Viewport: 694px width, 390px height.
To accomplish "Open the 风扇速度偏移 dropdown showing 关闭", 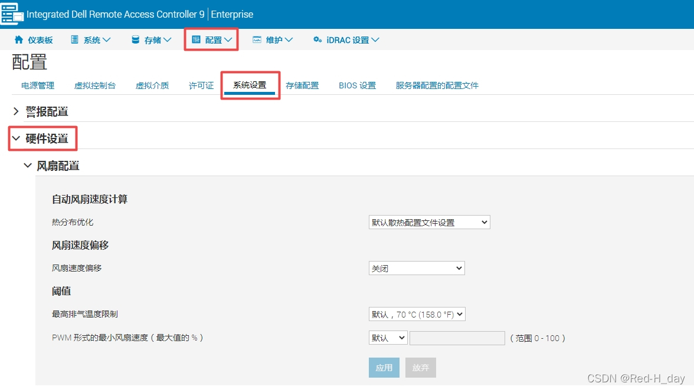I will pyautogui.click(x=417, y=268).
